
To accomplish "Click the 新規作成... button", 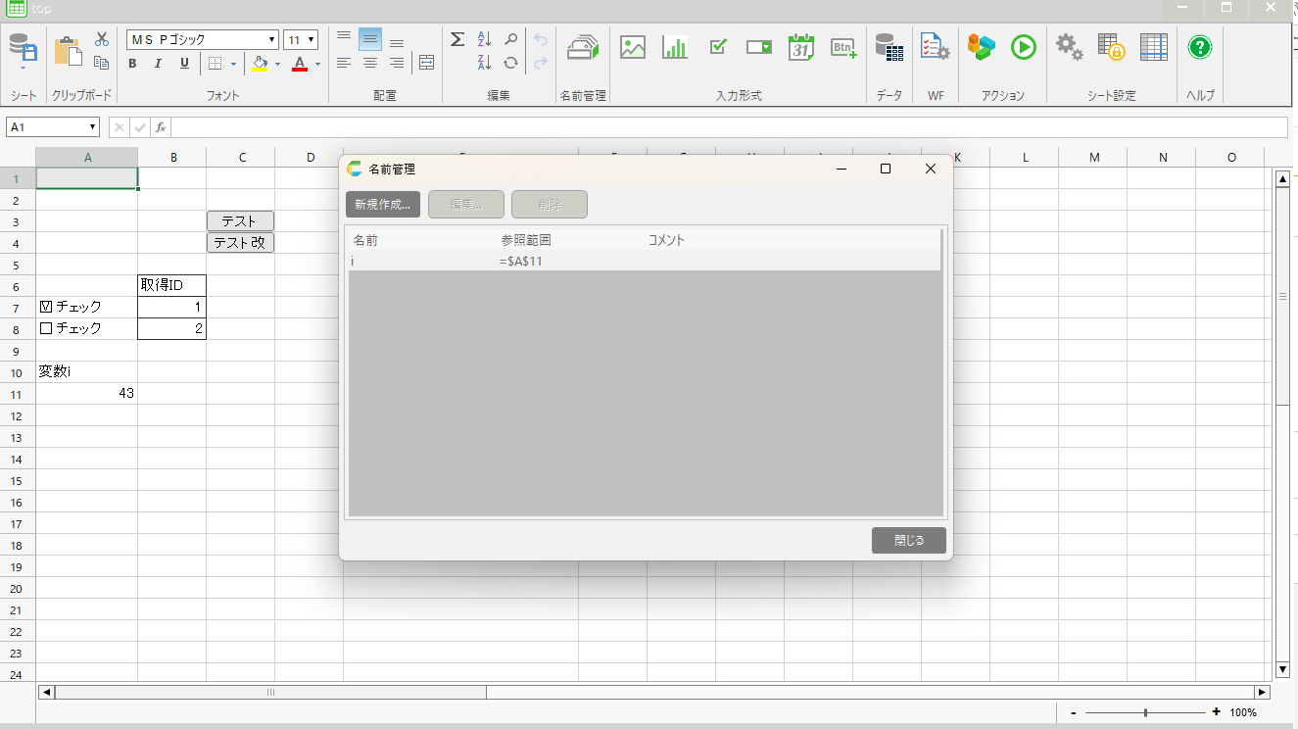I will click(383, 205).
